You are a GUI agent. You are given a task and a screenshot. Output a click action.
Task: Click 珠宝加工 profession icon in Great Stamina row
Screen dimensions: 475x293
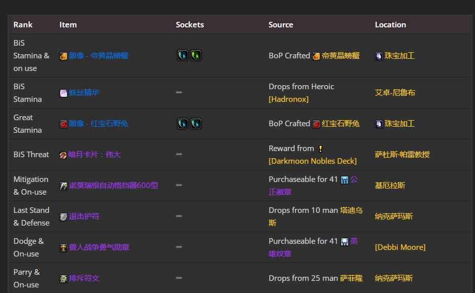click(379, 124)
